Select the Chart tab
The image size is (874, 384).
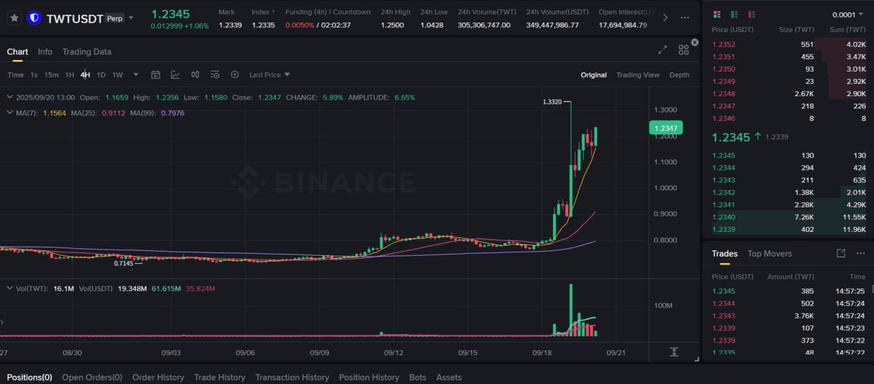coord(18,52)
